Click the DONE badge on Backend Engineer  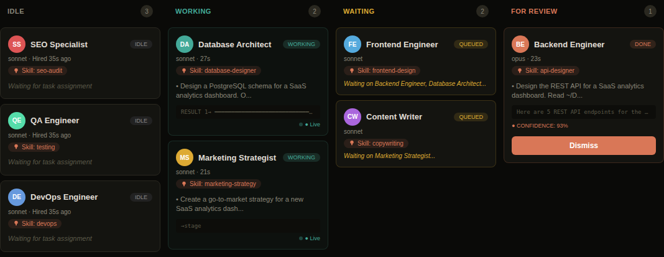[643, 44]
